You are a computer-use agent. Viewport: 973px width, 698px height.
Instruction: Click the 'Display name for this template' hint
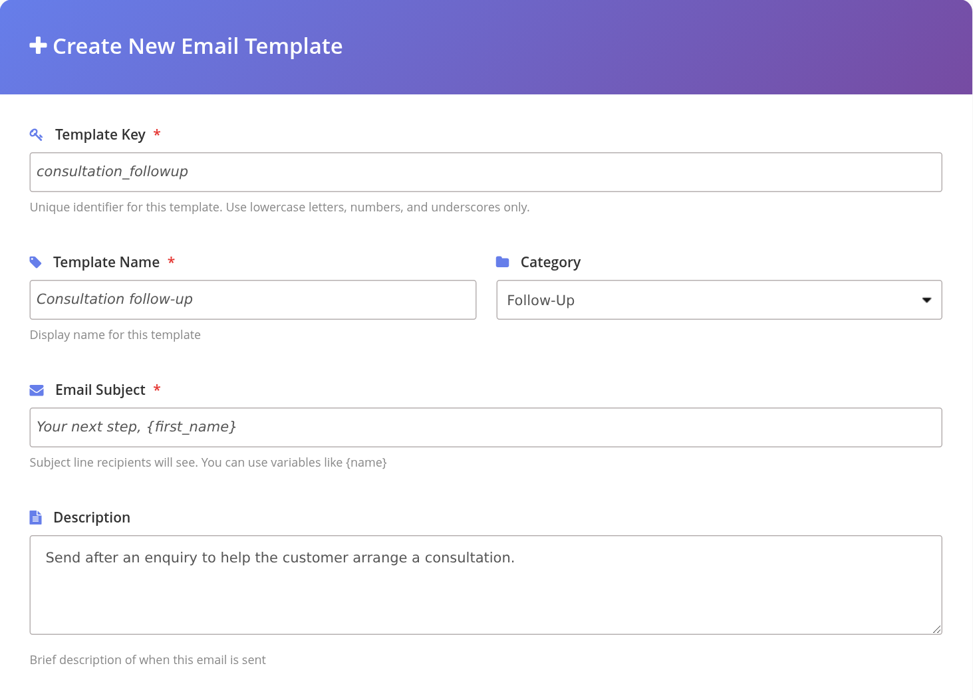[x=115, y=335]
